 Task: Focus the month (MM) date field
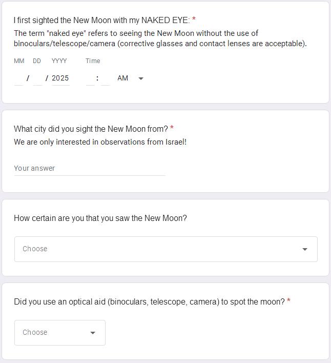tap(18, 78)
